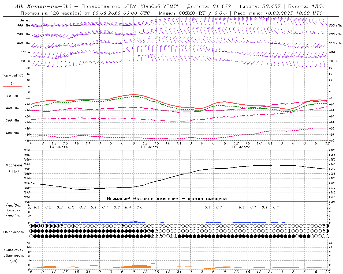Screen dimensions: 343x274
Task: Click the Конвективн. облачность (км) label
Action: click(x=14, y=256)
